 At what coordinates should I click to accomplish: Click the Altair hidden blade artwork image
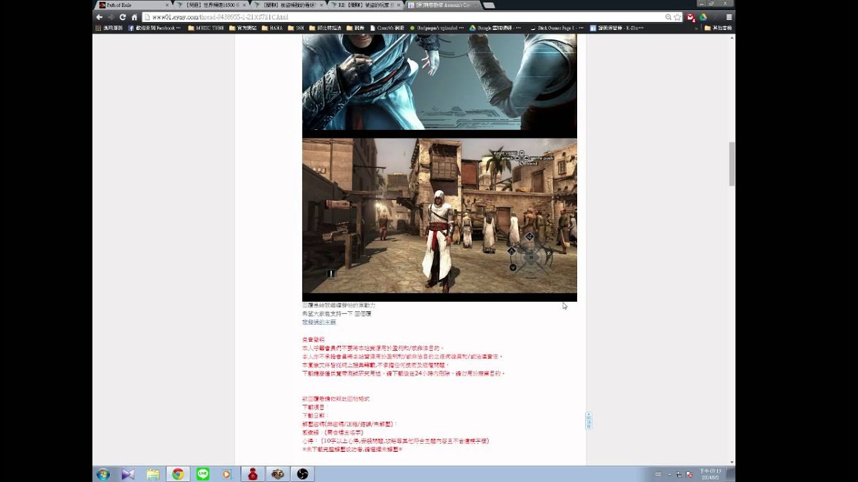coord(439,81)
